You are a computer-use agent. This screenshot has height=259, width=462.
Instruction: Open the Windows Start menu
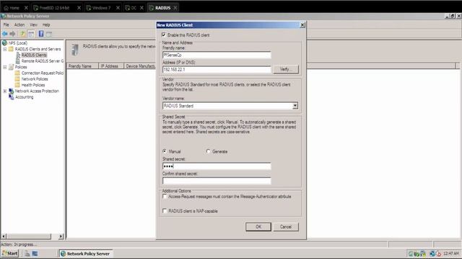(x=10, y=253)
